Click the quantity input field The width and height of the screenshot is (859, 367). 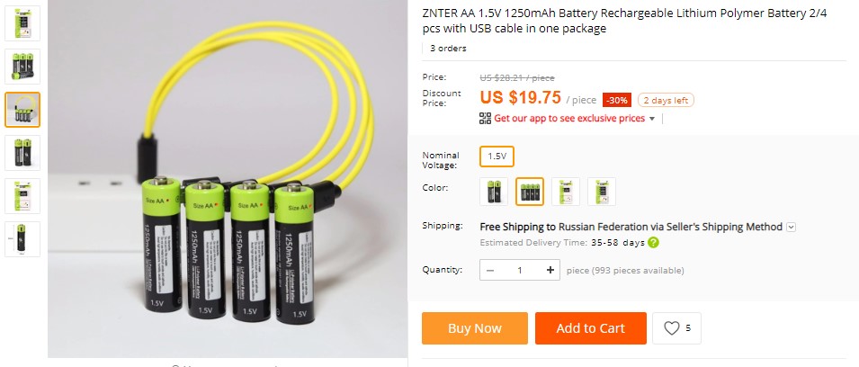tap(519, 270)
